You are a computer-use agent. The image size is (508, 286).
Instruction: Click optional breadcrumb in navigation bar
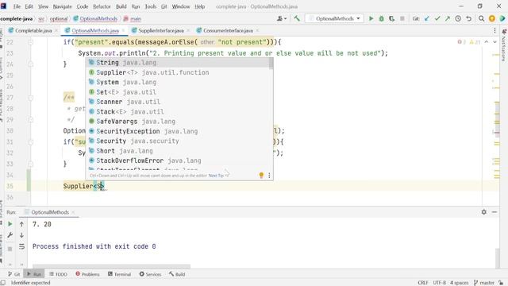tap(59, 19)
